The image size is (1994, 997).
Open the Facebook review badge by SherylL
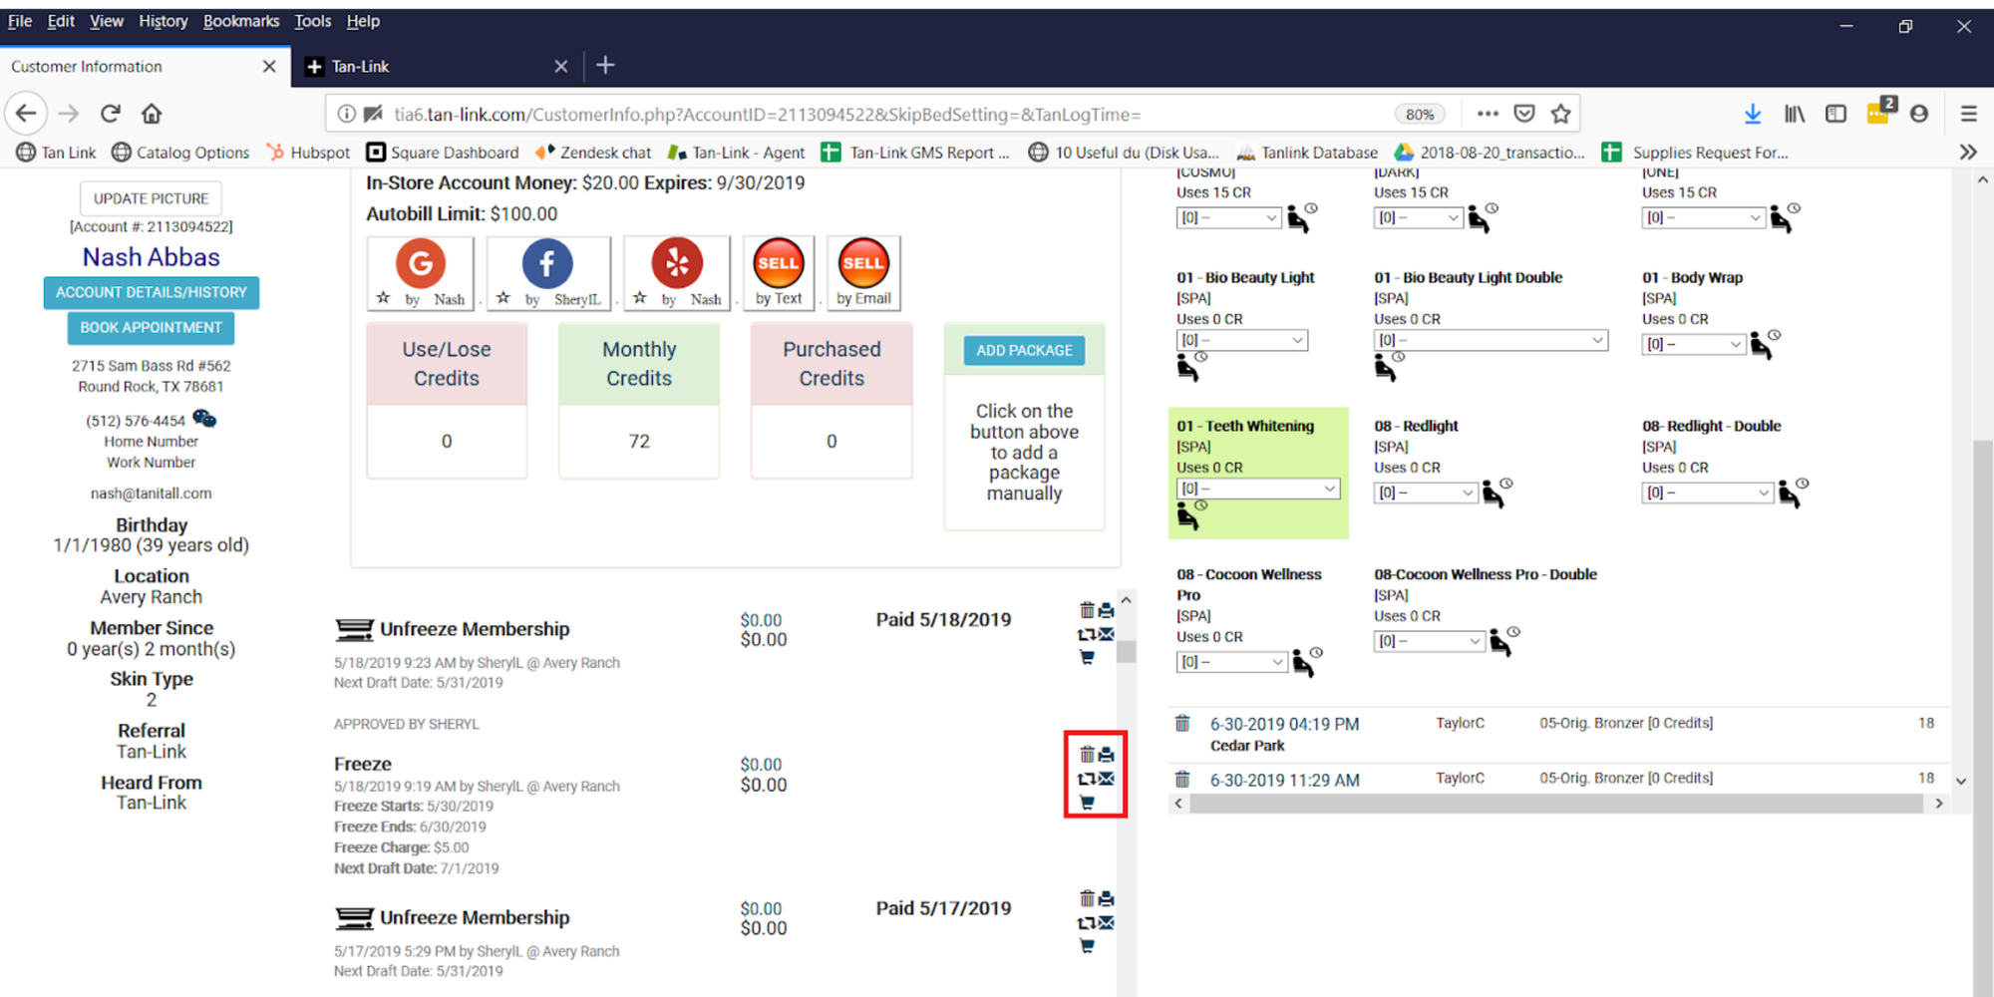[x=548, y=272]
